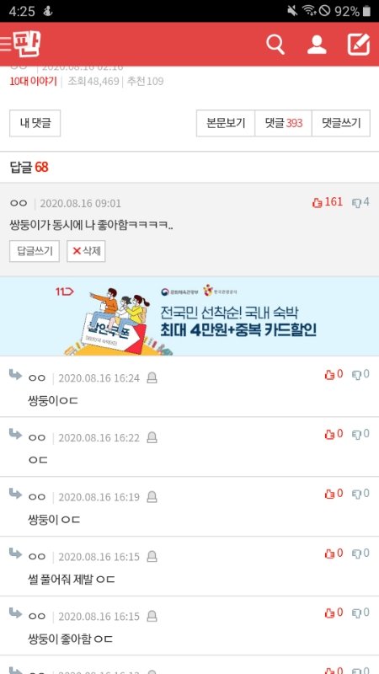
Task: Open the user profile icon
Action: pyautogui.click(x=317, y=45)
